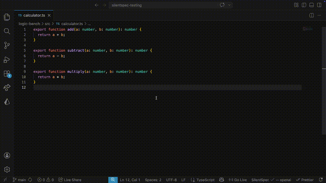Start Go Live server
326x183 pixels.
pos(238,180)
